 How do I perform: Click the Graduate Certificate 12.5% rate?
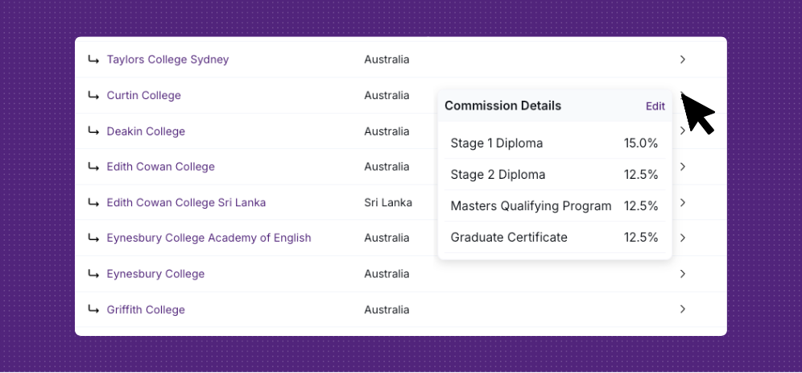pyautogui.click(x=641, y=238)
